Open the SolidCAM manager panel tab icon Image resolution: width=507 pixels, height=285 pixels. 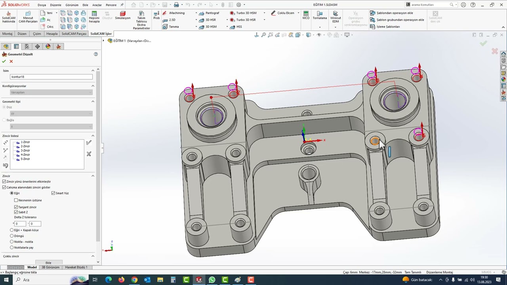(59, 46)
